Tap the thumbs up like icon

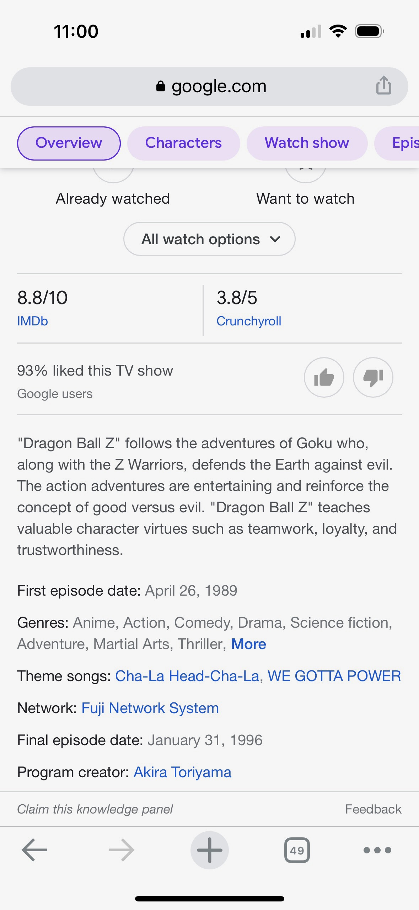point(324,377)
